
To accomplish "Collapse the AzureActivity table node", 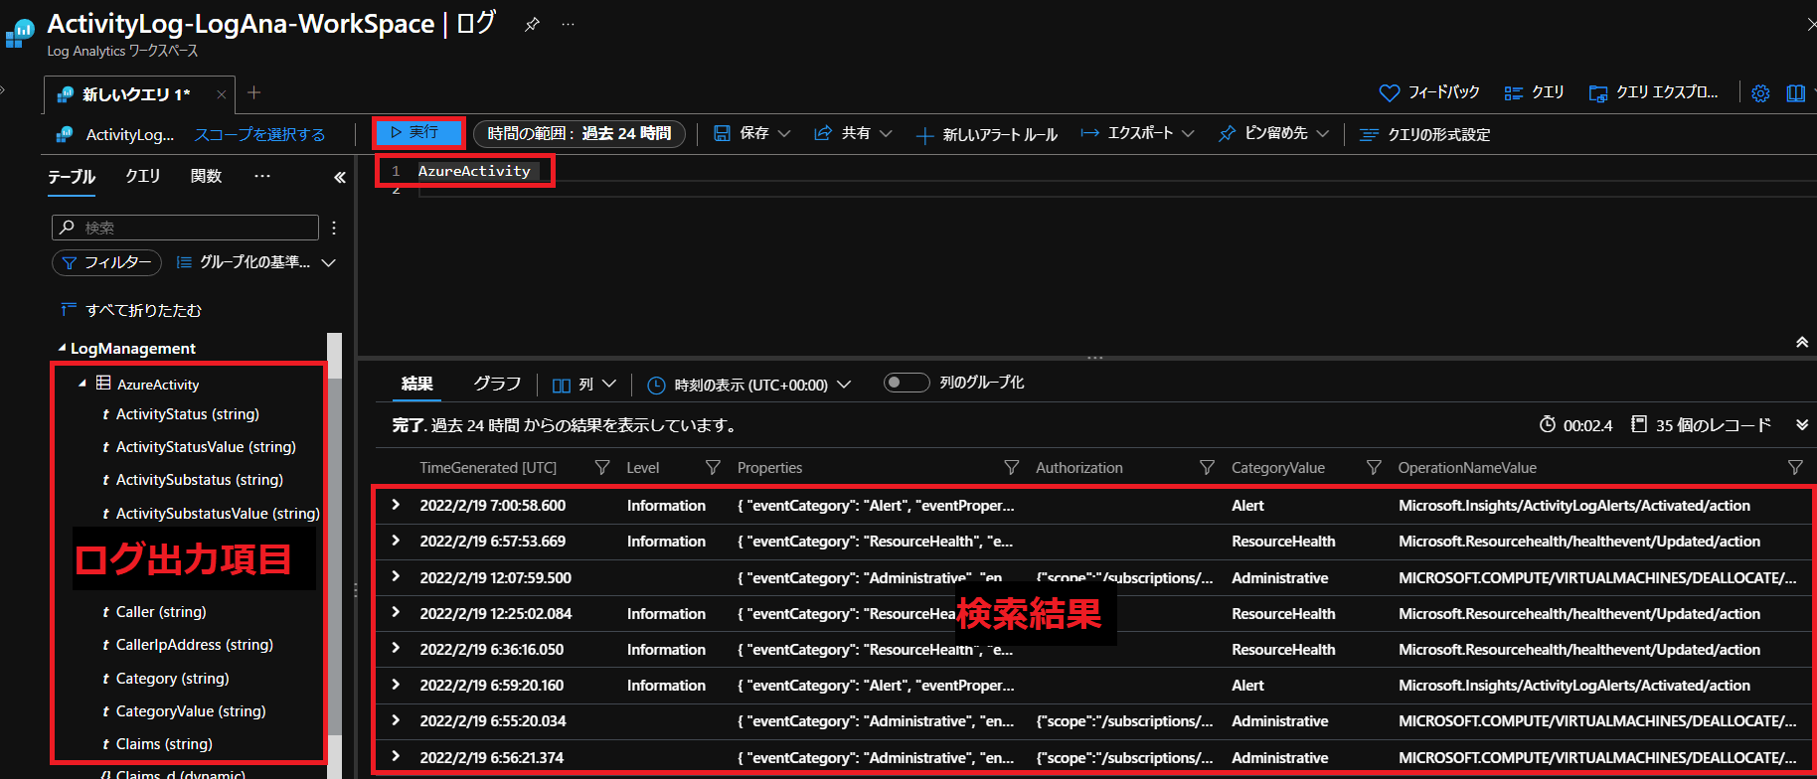I will pyautogui.click(x=83, y=384).
